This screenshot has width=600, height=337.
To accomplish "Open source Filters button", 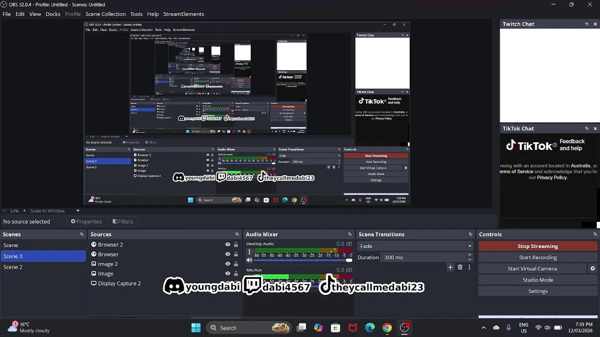I will click(123, 221).
